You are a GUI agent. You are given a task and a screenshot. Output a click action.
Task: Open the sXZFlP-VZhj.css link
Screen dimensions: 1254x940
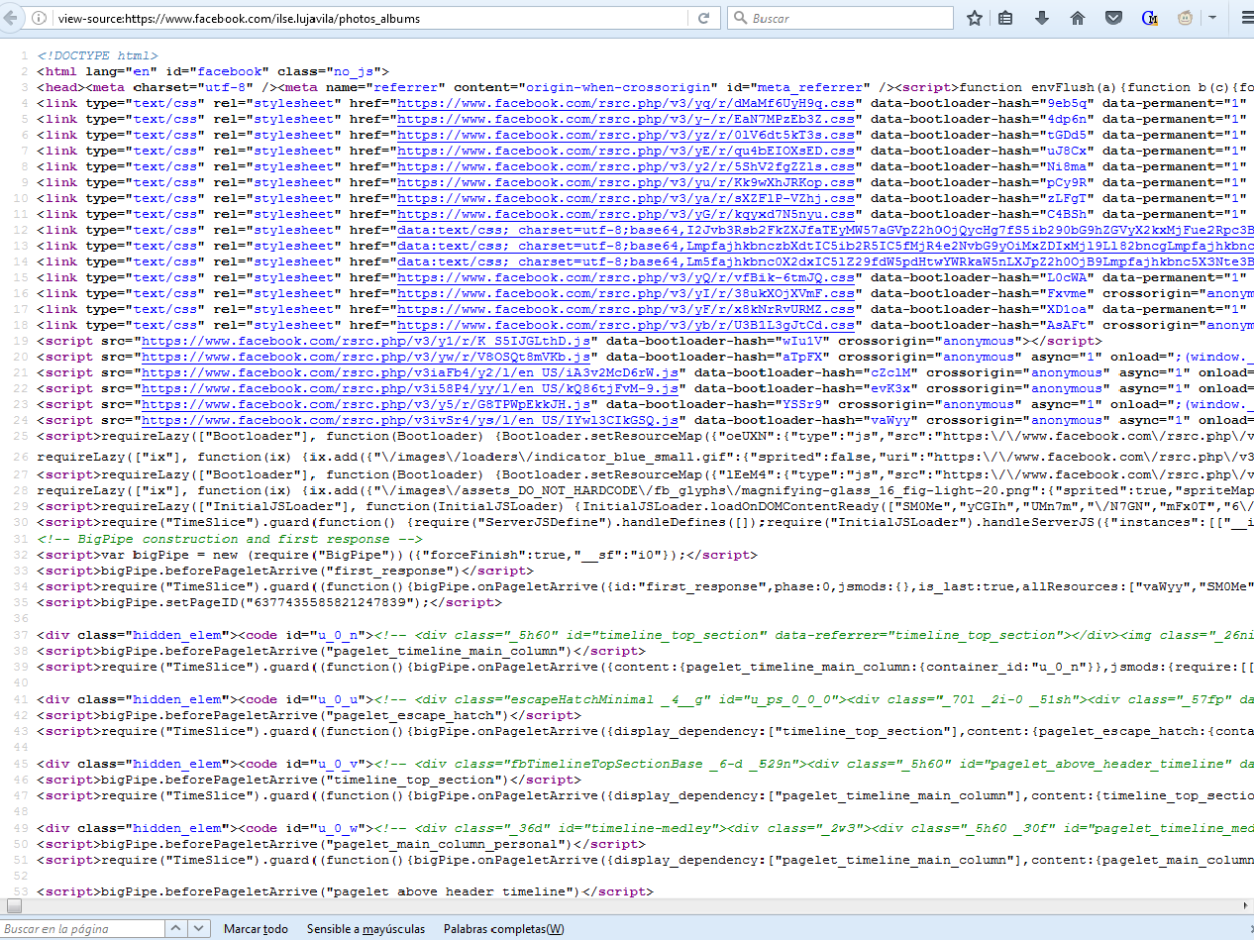pos(626,198)
